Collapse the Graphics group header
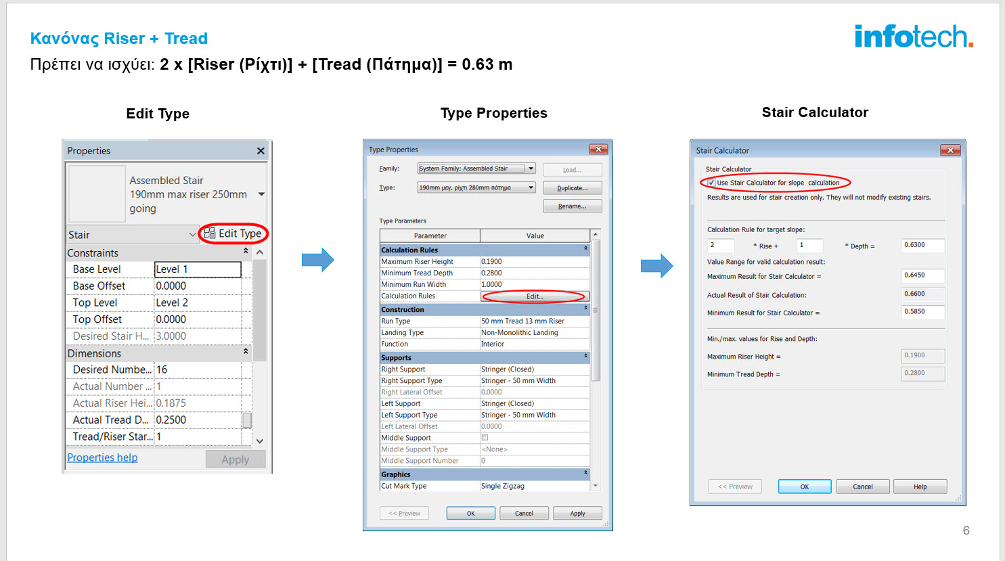The height and width of the screenshot is (561, 1005). pos(586,473)
